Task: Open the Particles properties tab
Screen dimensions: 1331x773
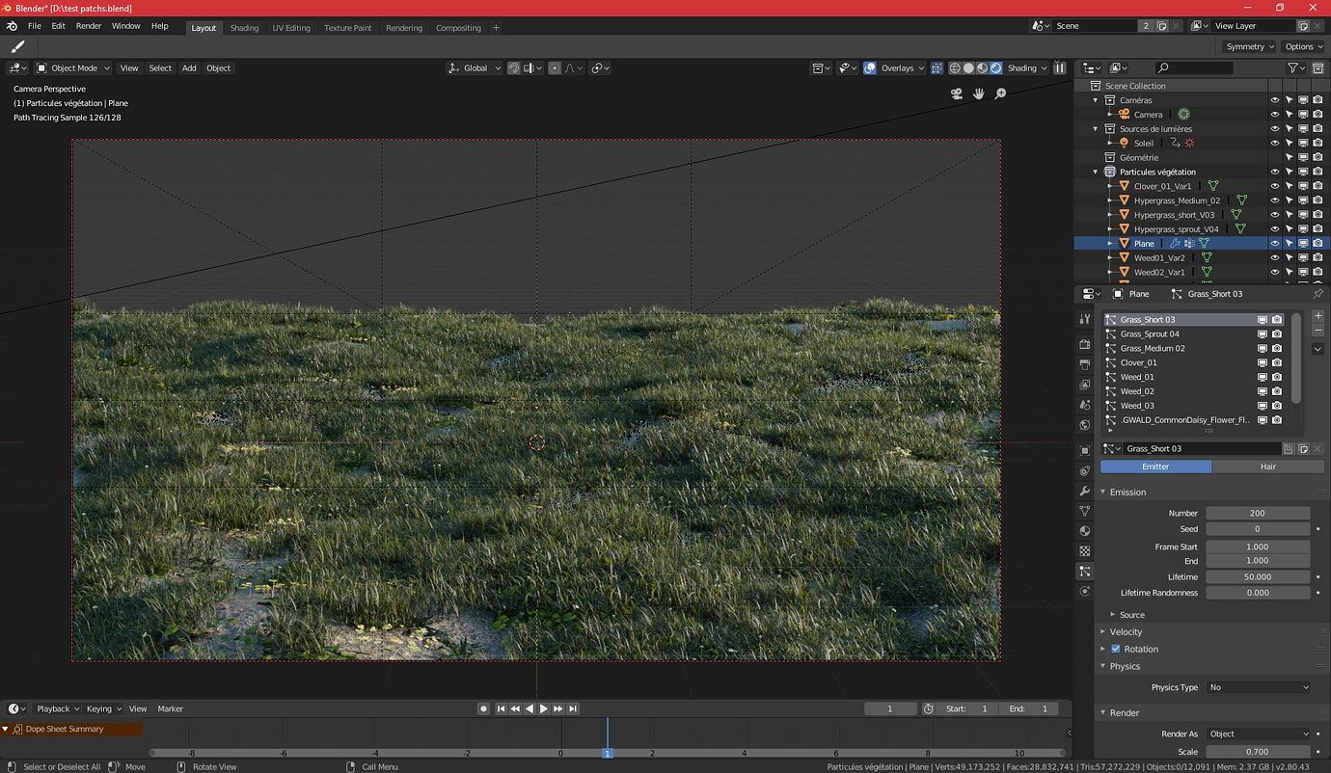Action: (x=1085, y=572)
